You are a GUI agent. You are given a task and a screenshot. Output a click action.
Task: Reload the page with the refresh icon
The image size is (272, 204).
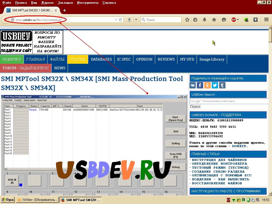pos(121,20)
